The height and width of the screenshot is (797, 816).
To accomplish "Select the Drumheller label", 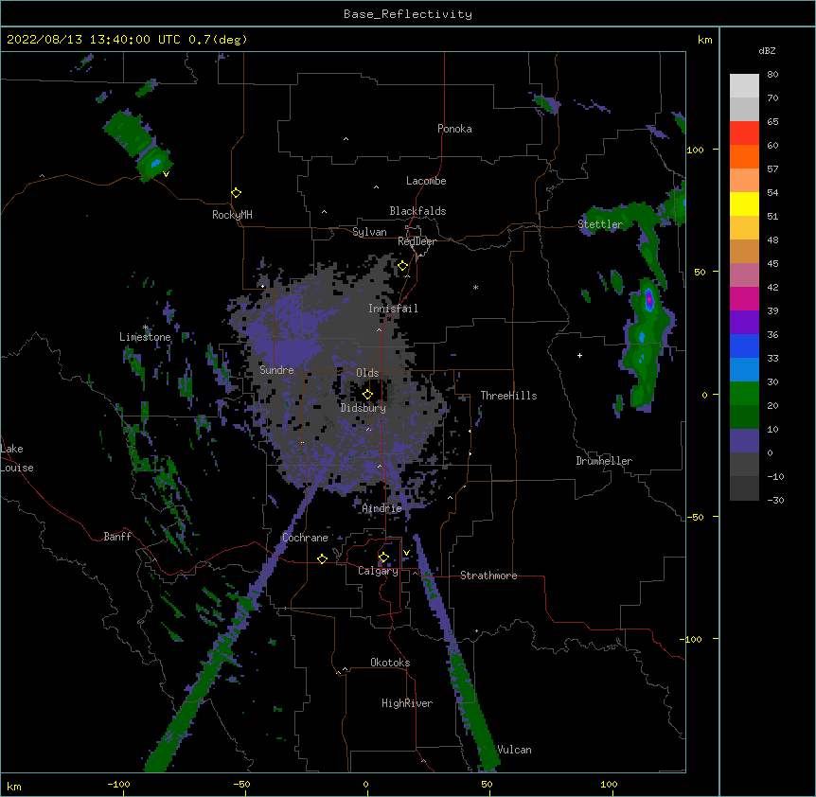I will tap(604, 461).
